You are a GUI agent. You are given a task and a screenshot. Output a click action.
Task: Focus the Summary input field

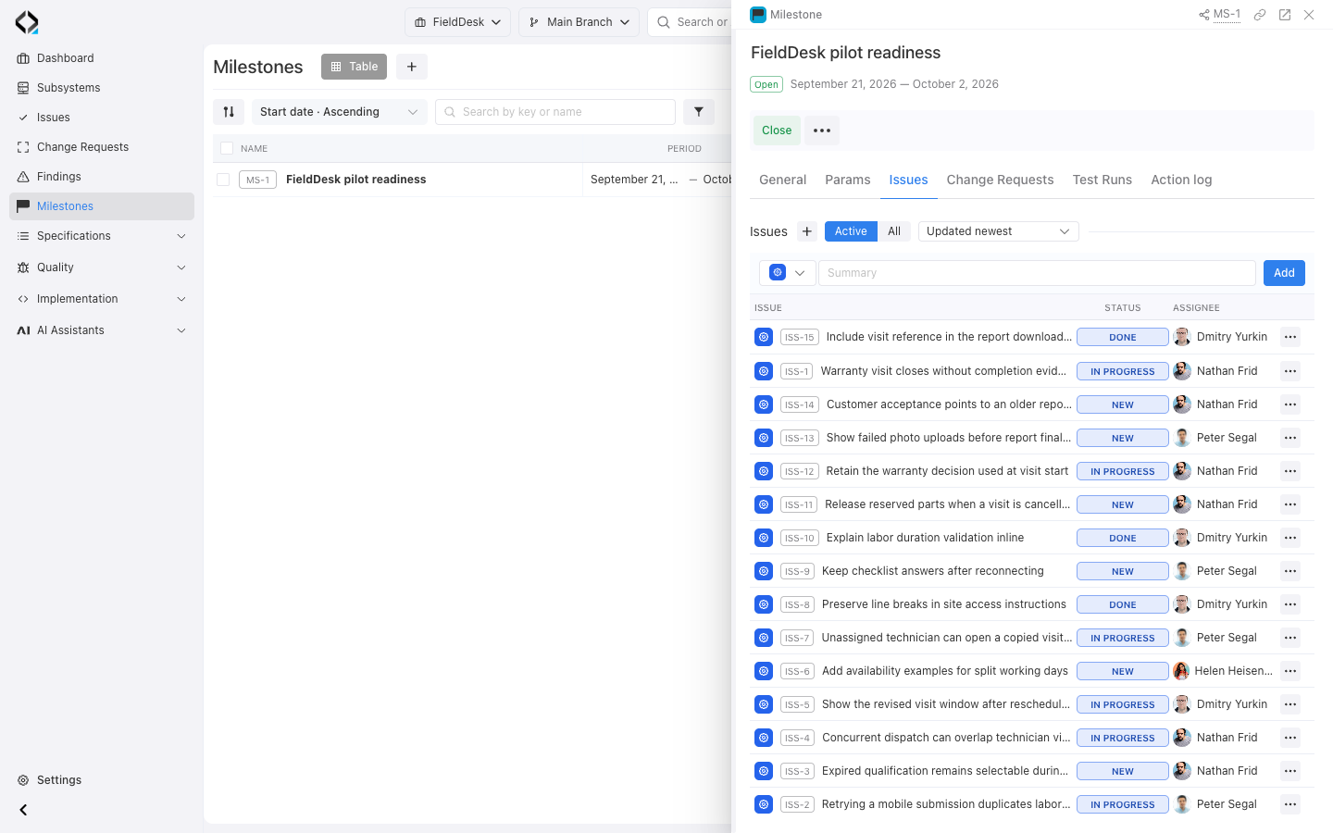click(1037, 273)
